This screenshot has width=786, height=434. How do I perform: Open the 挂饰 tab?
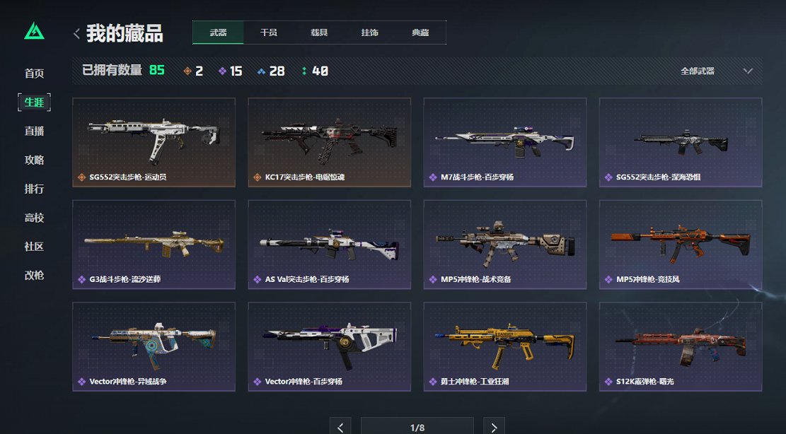pos(370,33)
